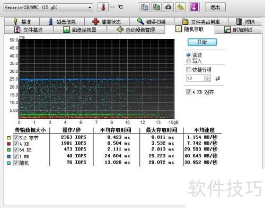The height and width of the screenshot is (208, 265).
Task: Open the 附加测试 tab
Action: point(238,30)
